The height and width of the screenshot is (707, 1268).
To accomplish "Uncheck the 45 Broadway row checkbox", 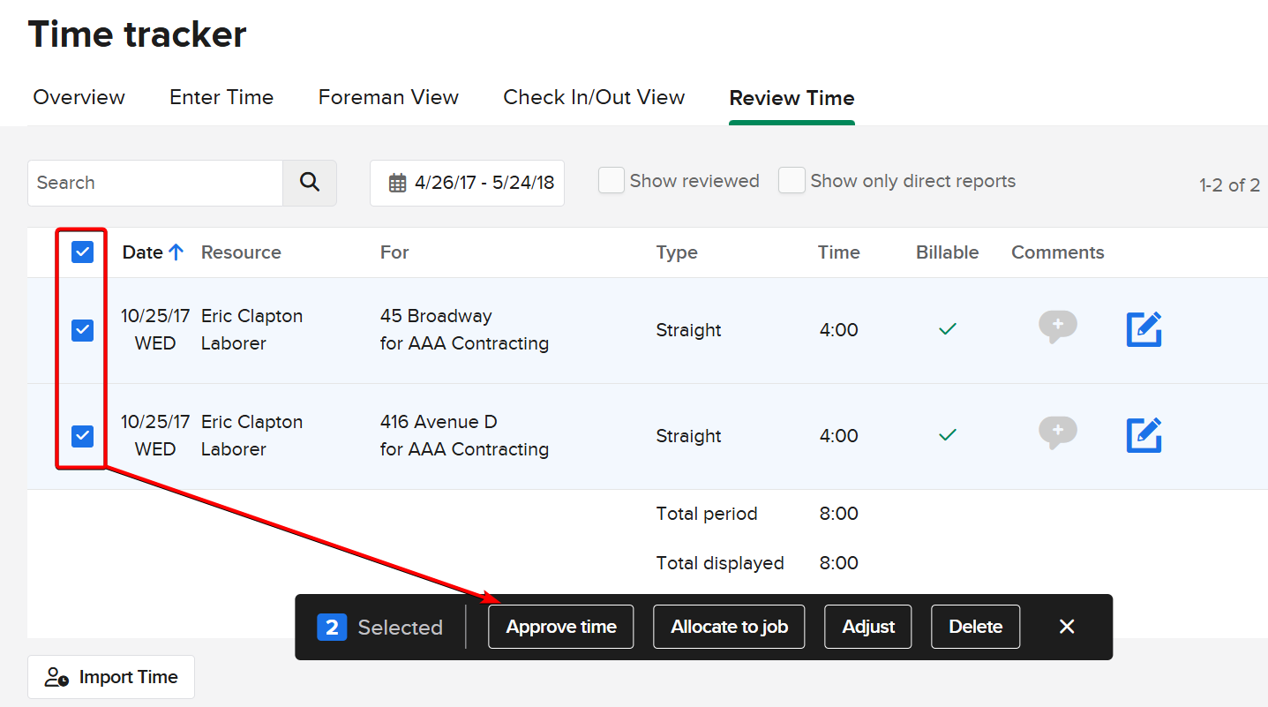I will click(82, 330).
